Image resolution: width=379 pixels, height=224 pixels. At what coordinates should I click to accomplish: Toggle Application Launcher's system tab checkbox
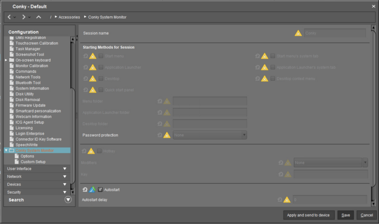pyautogui.click(x=273, y=67)
